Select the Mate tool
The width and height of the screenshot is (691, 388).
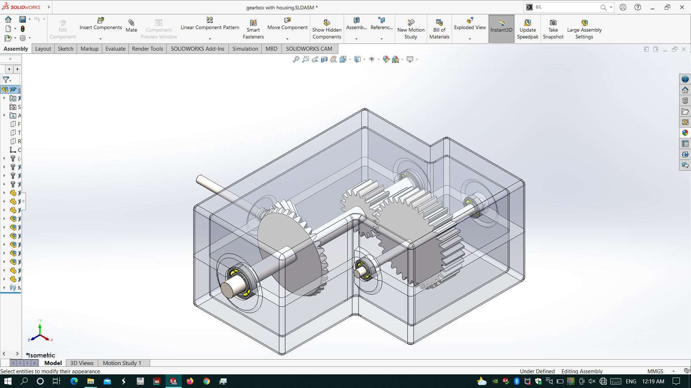[x=131, y=26]
